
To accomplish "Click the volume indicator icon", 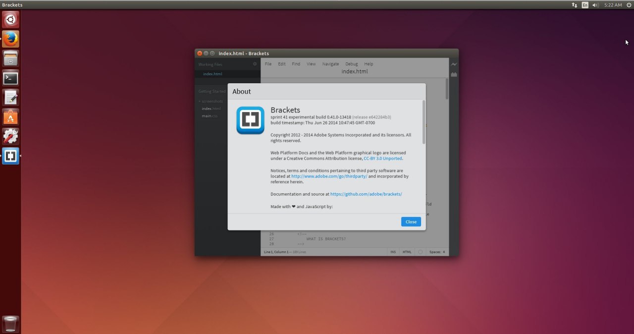I will point(595,5).
